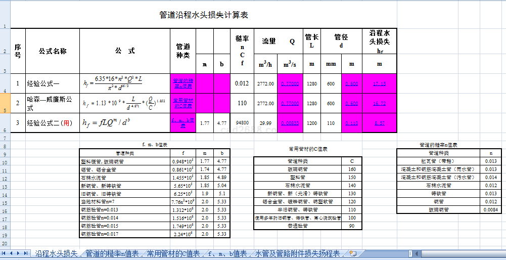The width and height of the screenshot is (506, 260).
Task: Go to last sheet navigation arrow
Action: click(26, 253)
